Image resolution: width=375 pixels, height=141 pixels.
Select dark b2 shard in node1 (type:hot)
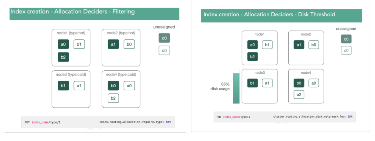[x=63, y=57]
